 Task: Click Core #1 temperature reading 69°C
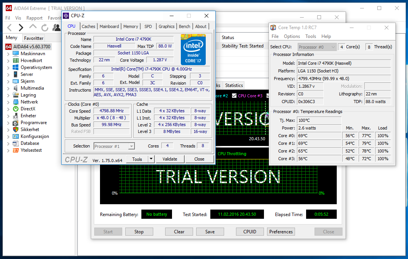319,143
